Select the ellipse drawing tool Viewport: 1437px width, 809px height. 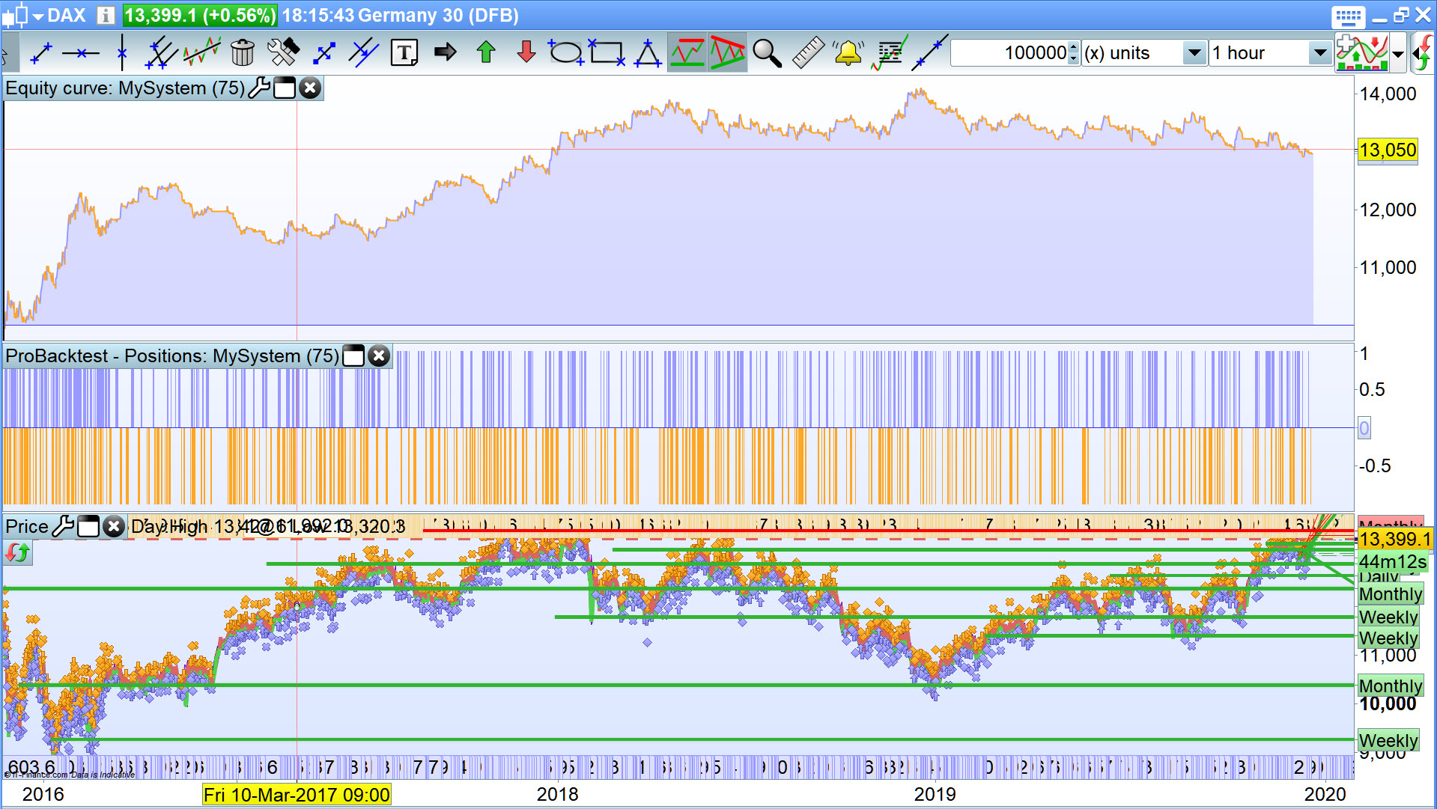tap(566, 53)
